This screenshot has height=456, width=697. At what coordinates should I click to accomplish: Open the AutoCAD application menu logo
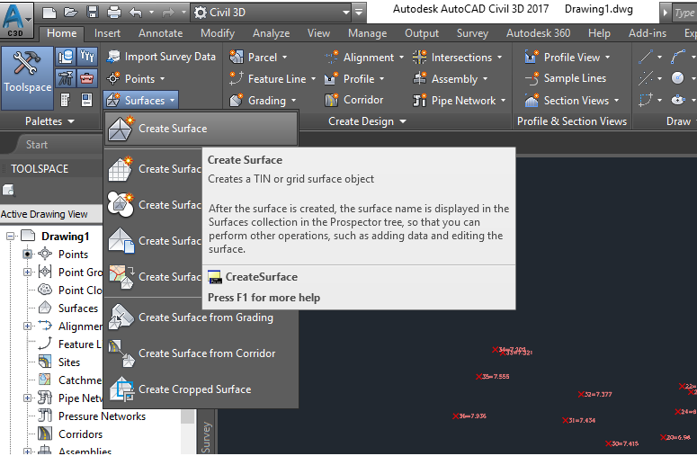tap(17, 19)
